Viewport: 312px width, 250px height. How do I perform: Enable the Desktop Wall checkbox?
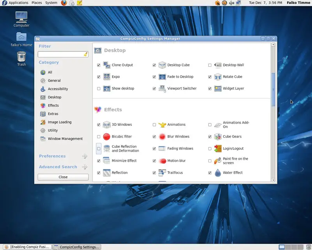(210, 65)
